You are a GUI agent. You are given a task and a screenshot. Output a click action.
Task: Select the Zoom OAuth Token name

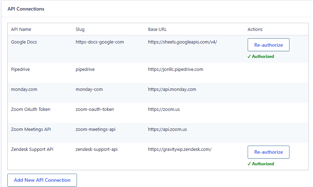(31, 109)
